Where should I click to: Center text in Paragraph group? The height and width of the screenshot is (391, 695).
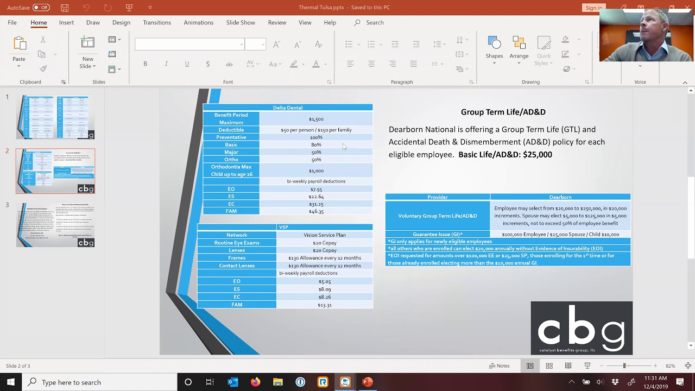point(371,64)
